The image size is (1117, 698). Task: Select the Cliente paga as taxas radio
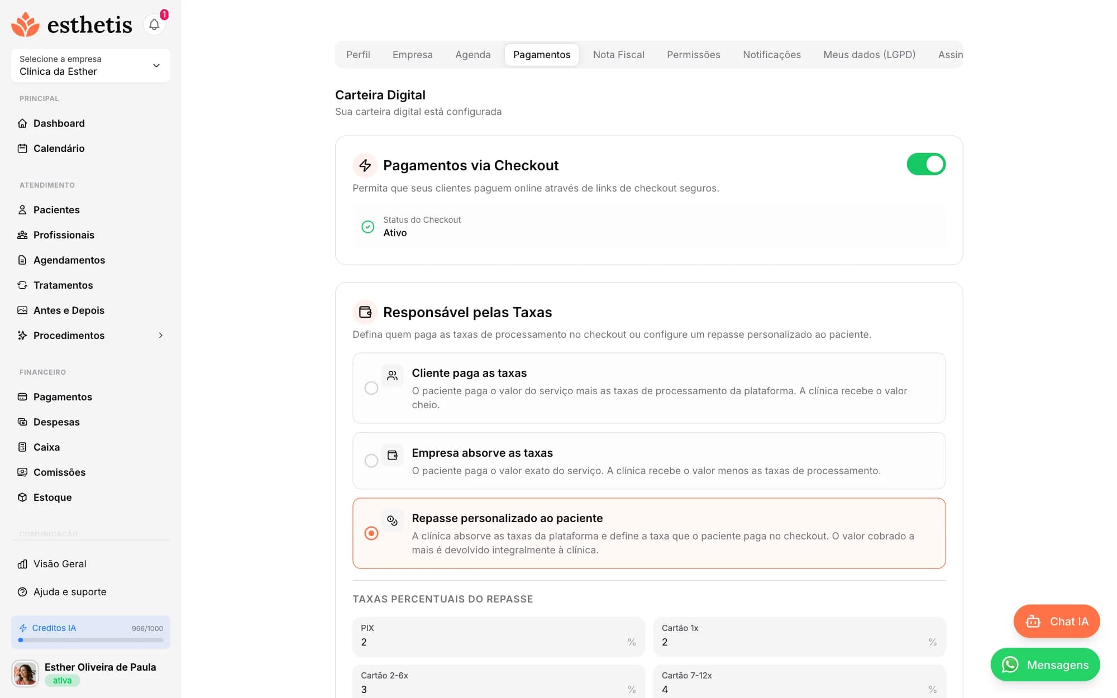coord(371,388)
